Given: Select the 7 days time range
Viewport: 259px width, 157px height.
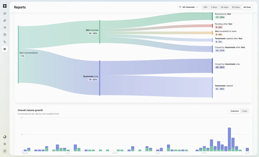Looking at the screenshot, I should pos(214,7).
